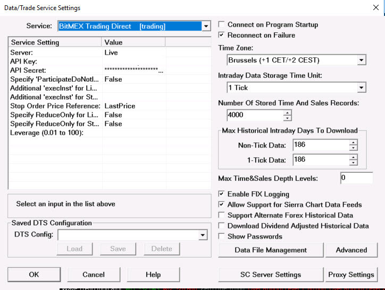The image size is (385, 290).
Task: Click the Max Time&Sales Depth Levels field
Action: pyautogui.click(x=356, y=178)
